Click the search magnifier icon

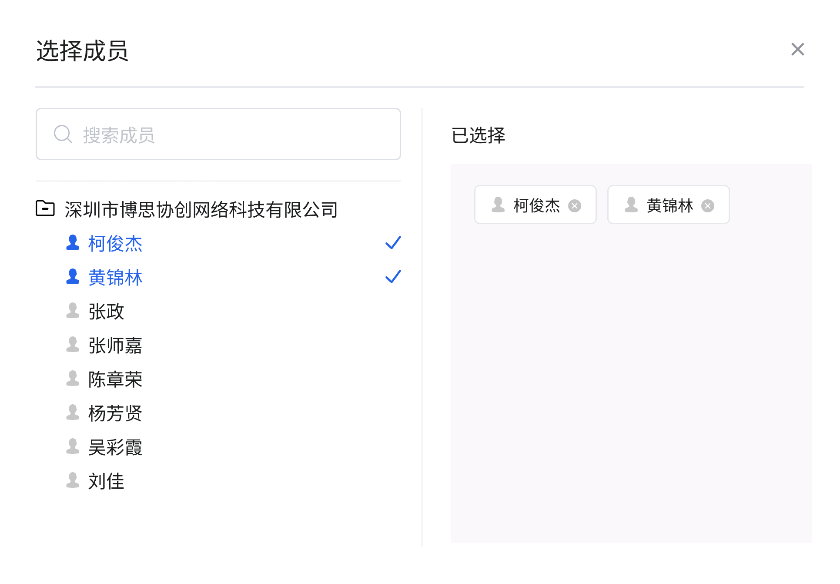coord(63,134)
